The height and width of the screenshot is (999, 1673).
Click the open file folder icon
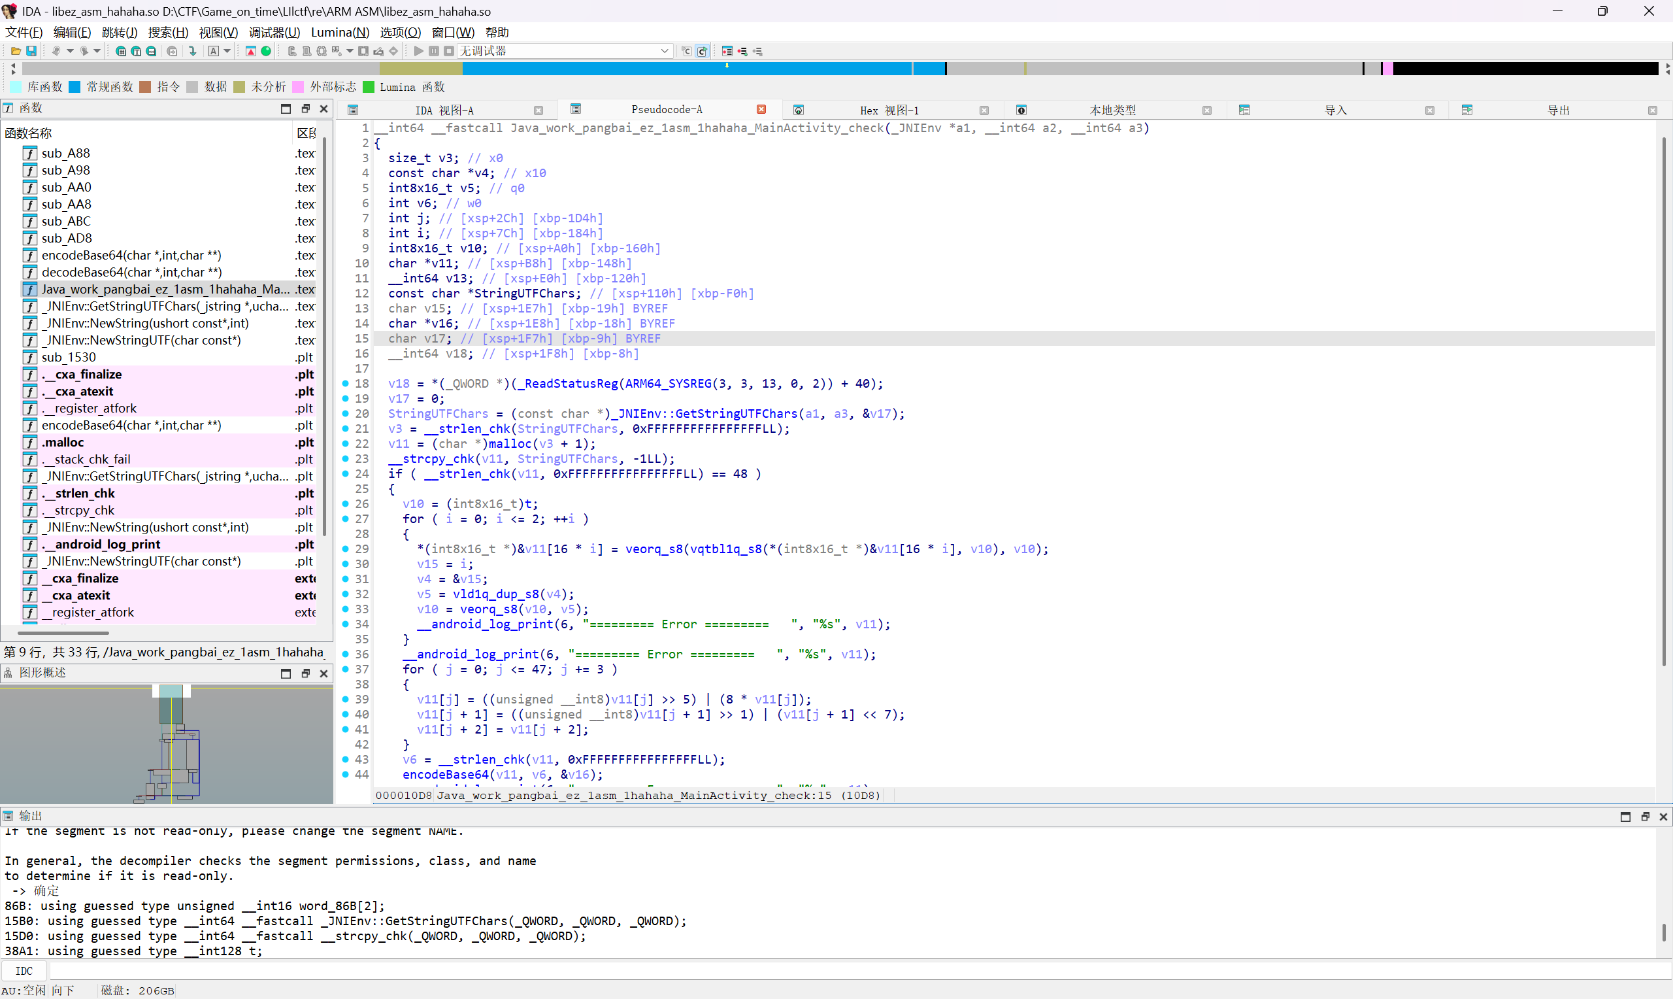click(16, 51)
